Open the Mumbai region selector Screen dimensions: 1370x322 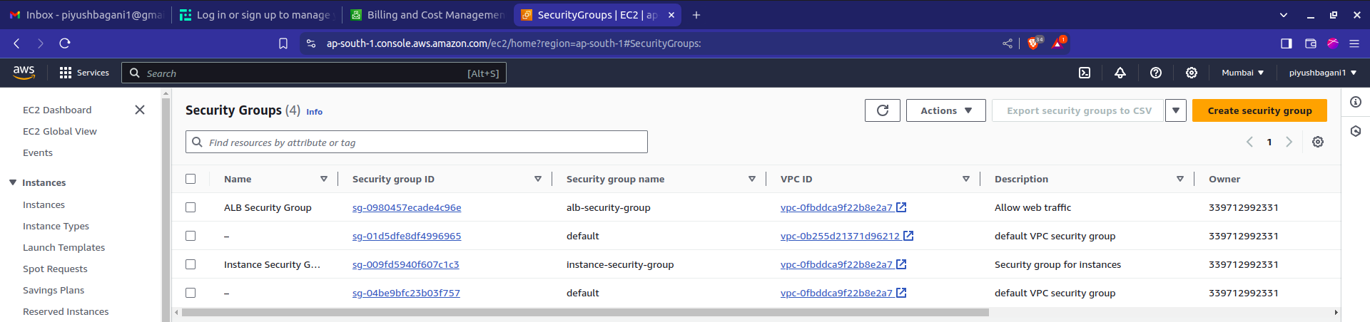[x=1242, y=73]
